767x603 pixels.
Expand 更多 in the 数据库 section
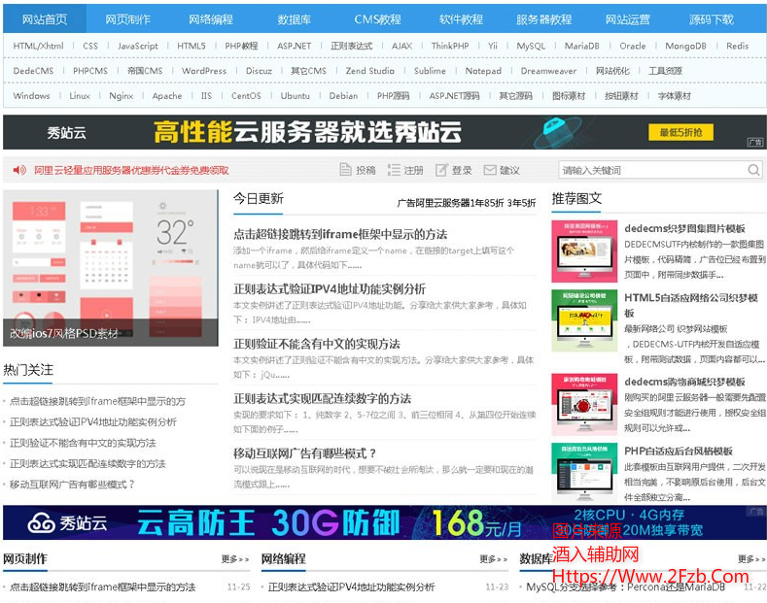(x=751, y=559)
